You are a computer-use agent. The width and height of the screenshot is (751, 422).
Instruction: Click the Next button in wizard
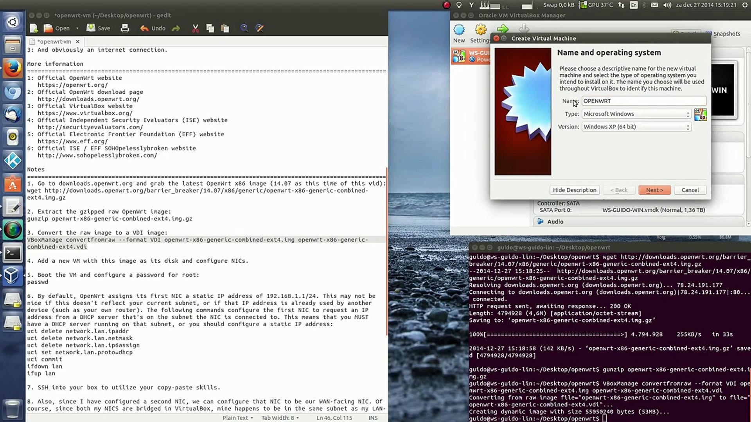pos(654,190)
